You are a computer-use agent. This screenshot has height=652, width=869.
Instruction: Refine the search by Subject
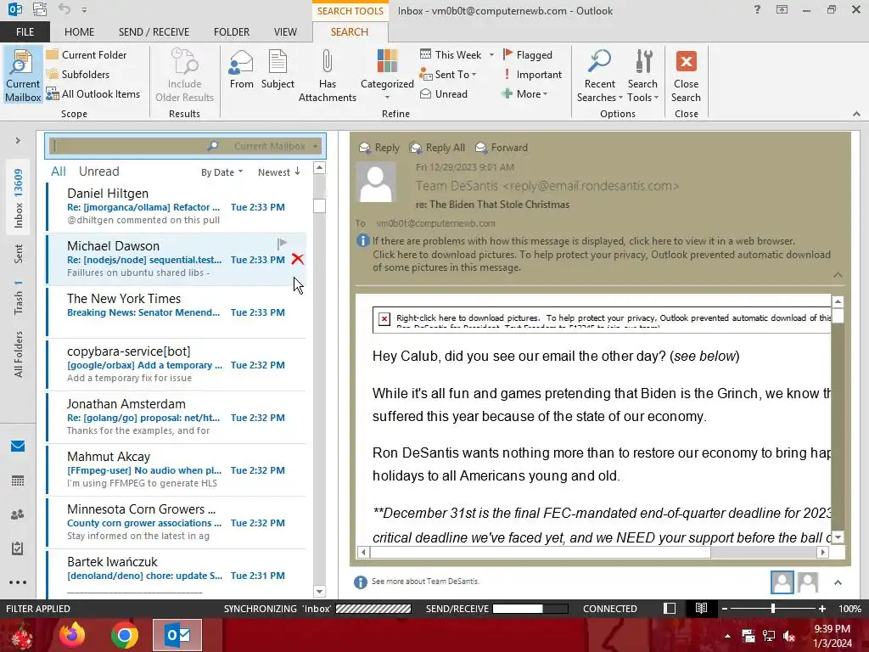tap(278, 70)
